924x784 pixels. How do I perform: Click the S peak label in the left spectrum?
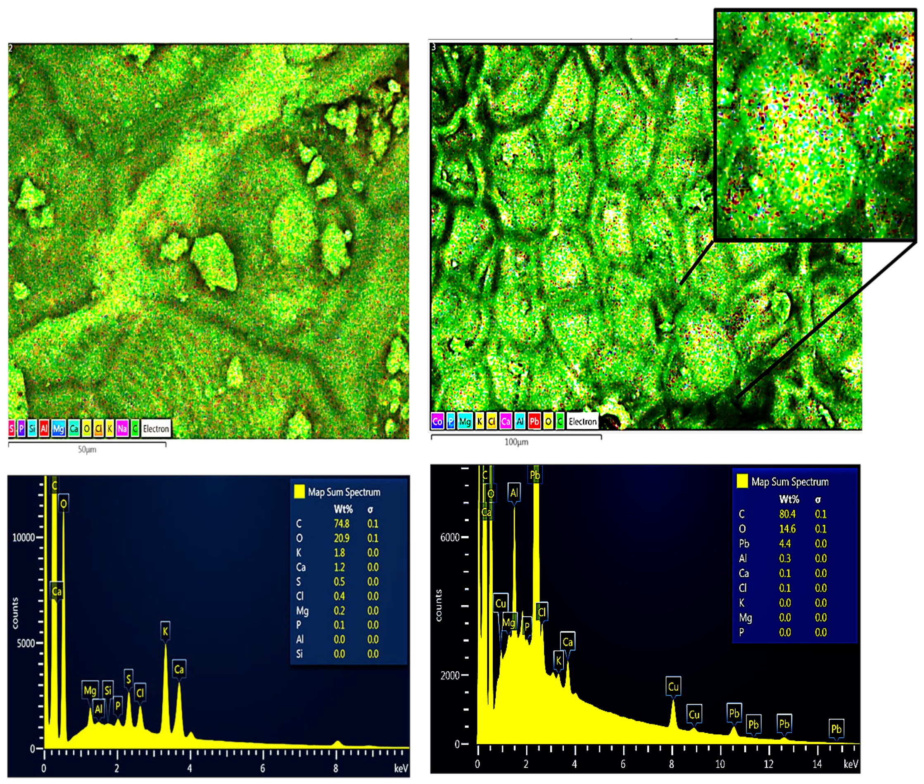pos(128,679)
